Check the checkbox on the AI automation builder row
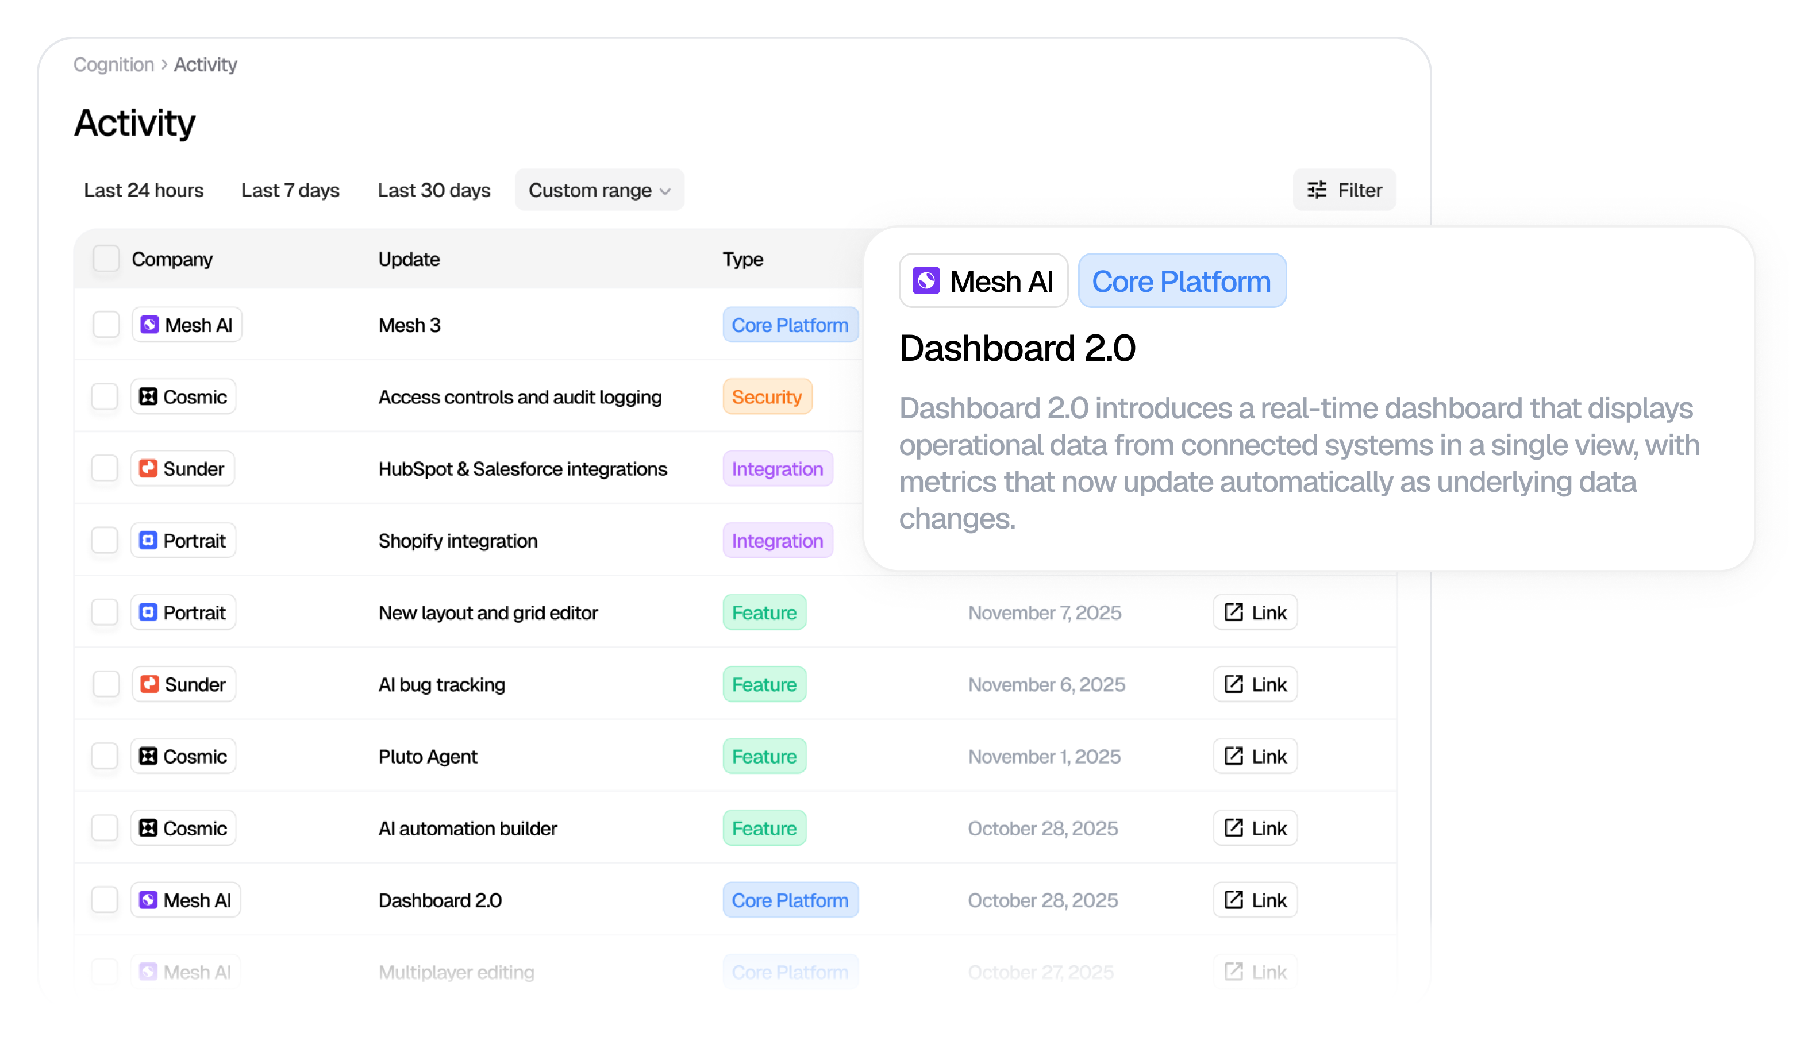1793x1048 pixels. [x=105, y=827]
